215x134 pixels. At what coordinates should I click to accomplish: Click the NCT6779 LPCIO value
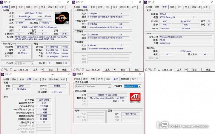pos(186,29)
